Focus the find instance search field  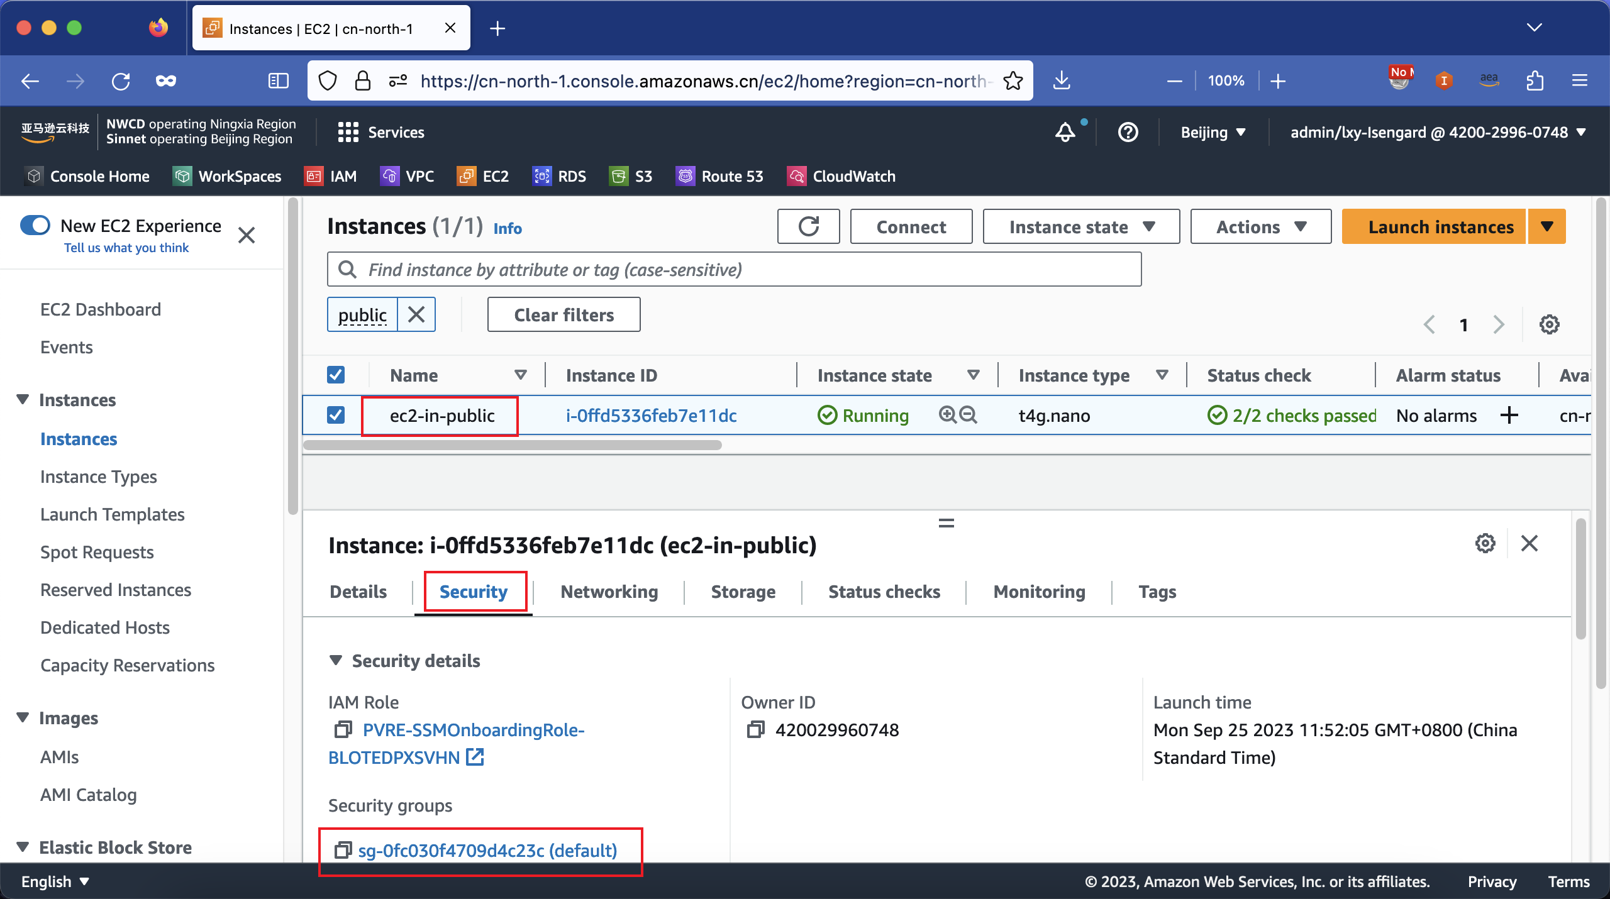734,270
